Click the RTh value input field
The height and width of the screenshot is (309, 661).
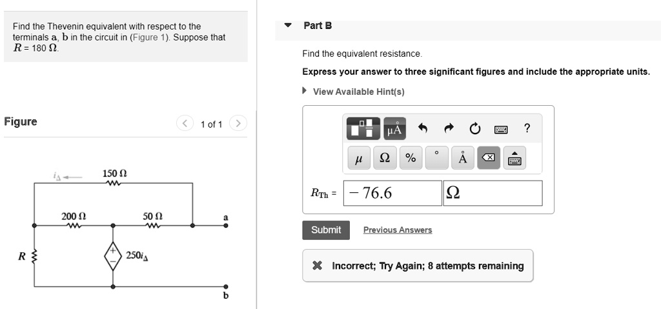392,193
